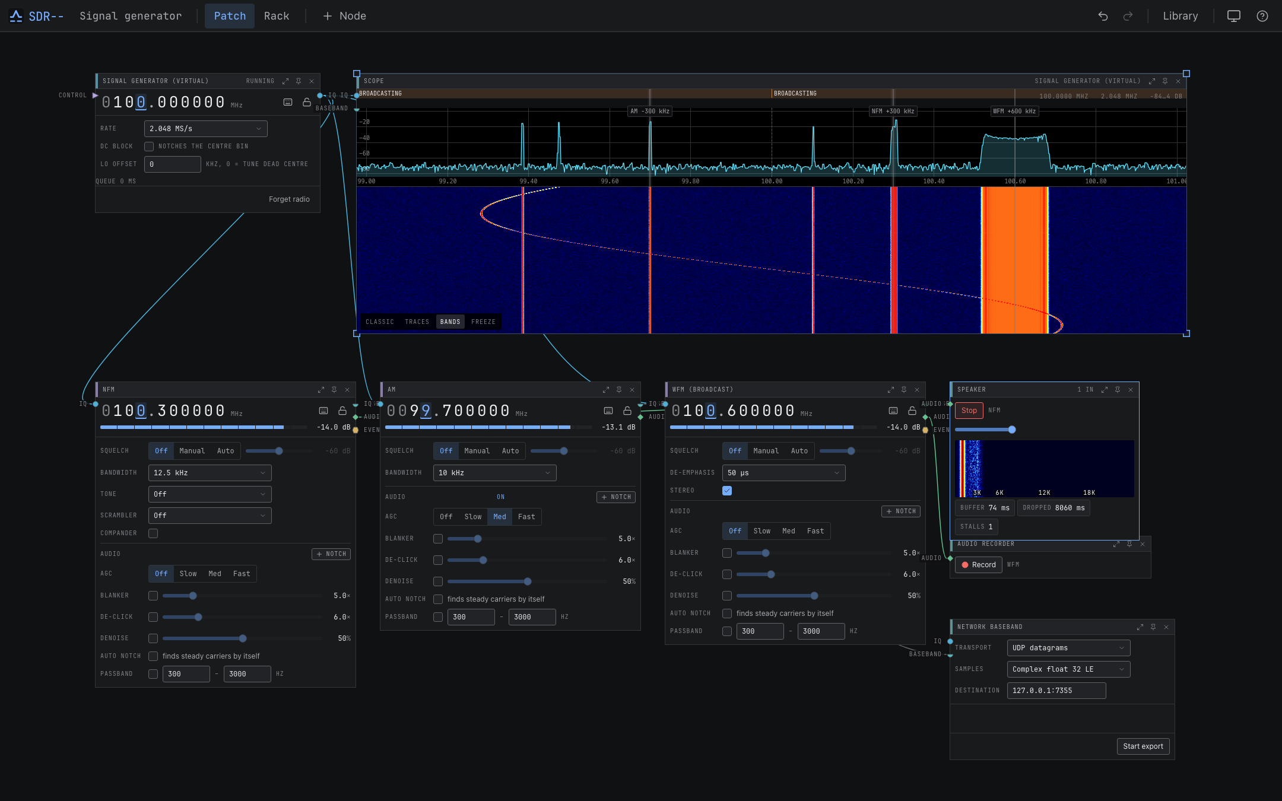Toggle frequency lock in WFM panel
Image resolution: width=1282 pixels, height=801 pixels.
click(912, 411)
